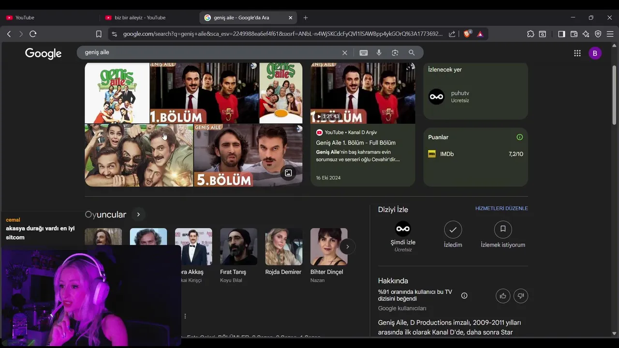This screenshot has width=619, height=348.
Task: Open the Google account avatar B
Action: [595, 53]
